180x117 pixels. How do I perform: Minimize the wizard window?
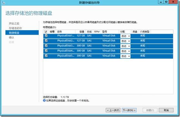(161, 2)
